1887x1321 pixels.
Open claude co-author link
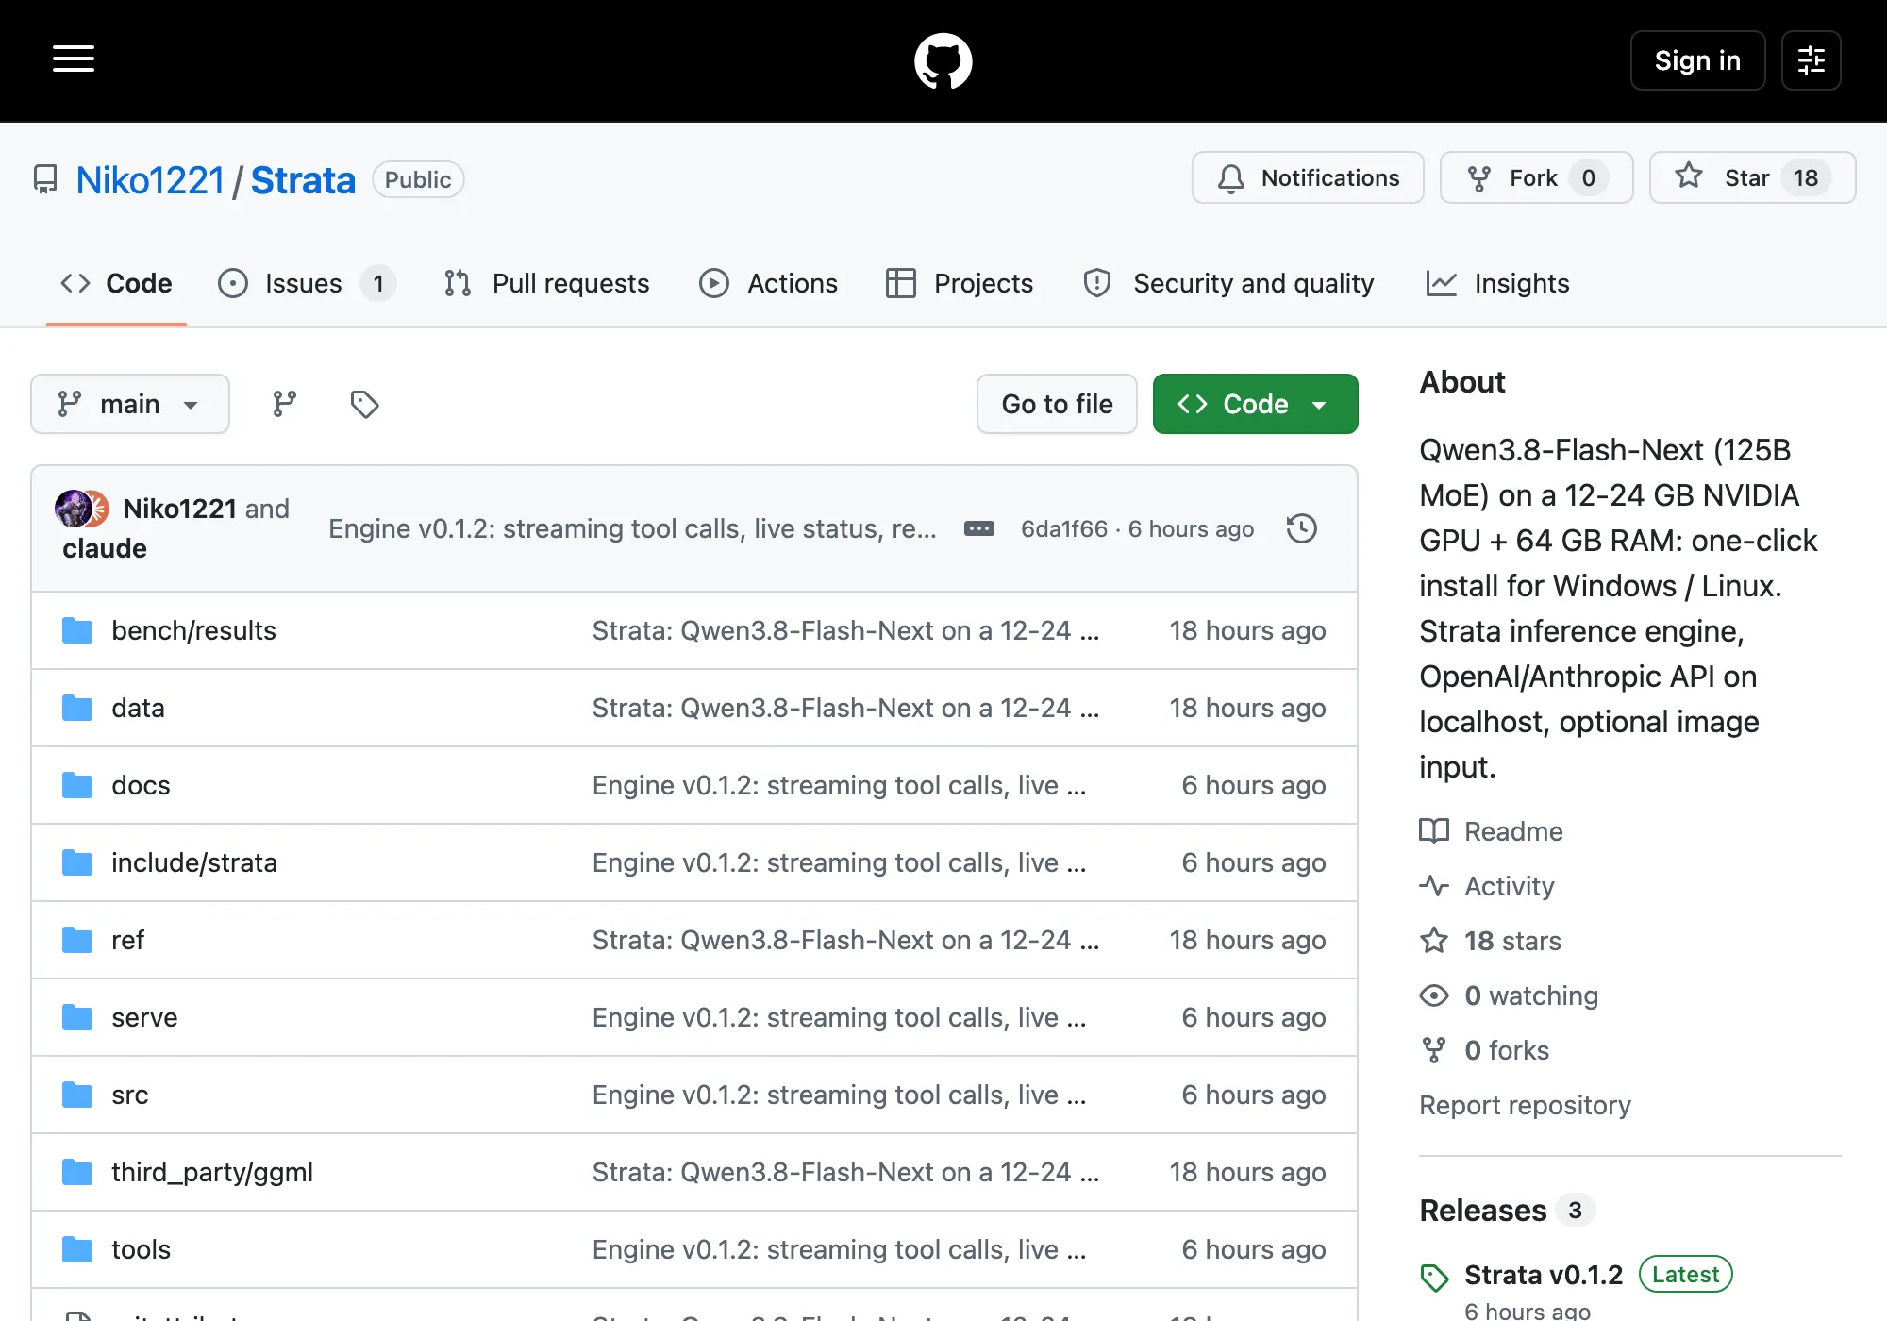(105, 548)
